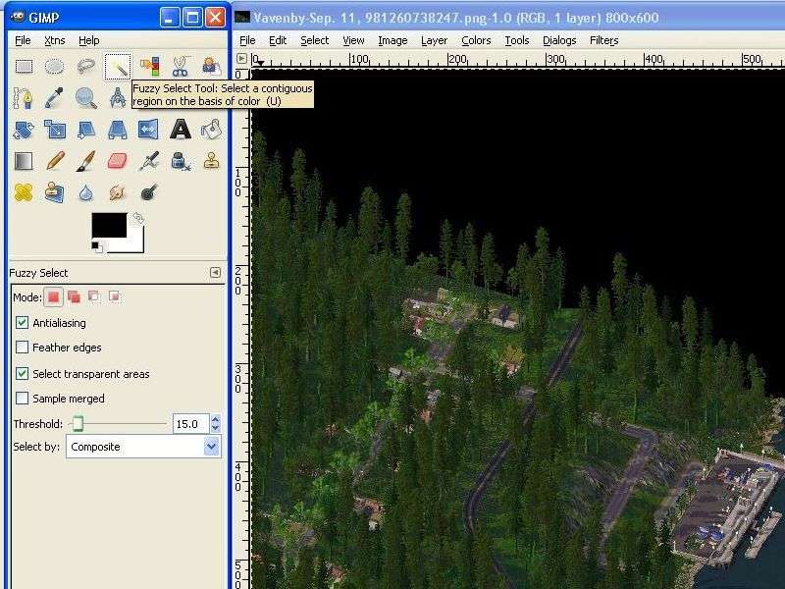Image resolution: width=785 pixels, height=589 pixels.
Task: Select the Text tool
Action: 181,130
